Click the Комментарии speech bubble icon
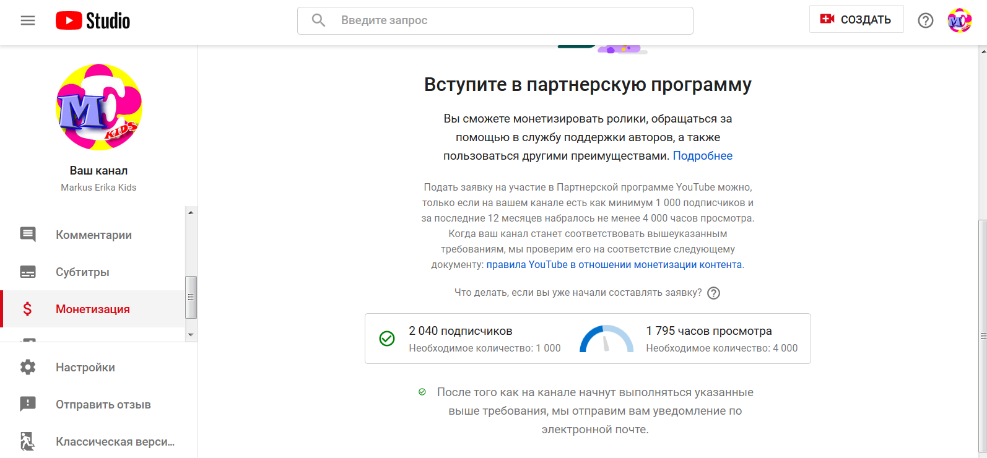The image size is (987, 458). [28, 235]
